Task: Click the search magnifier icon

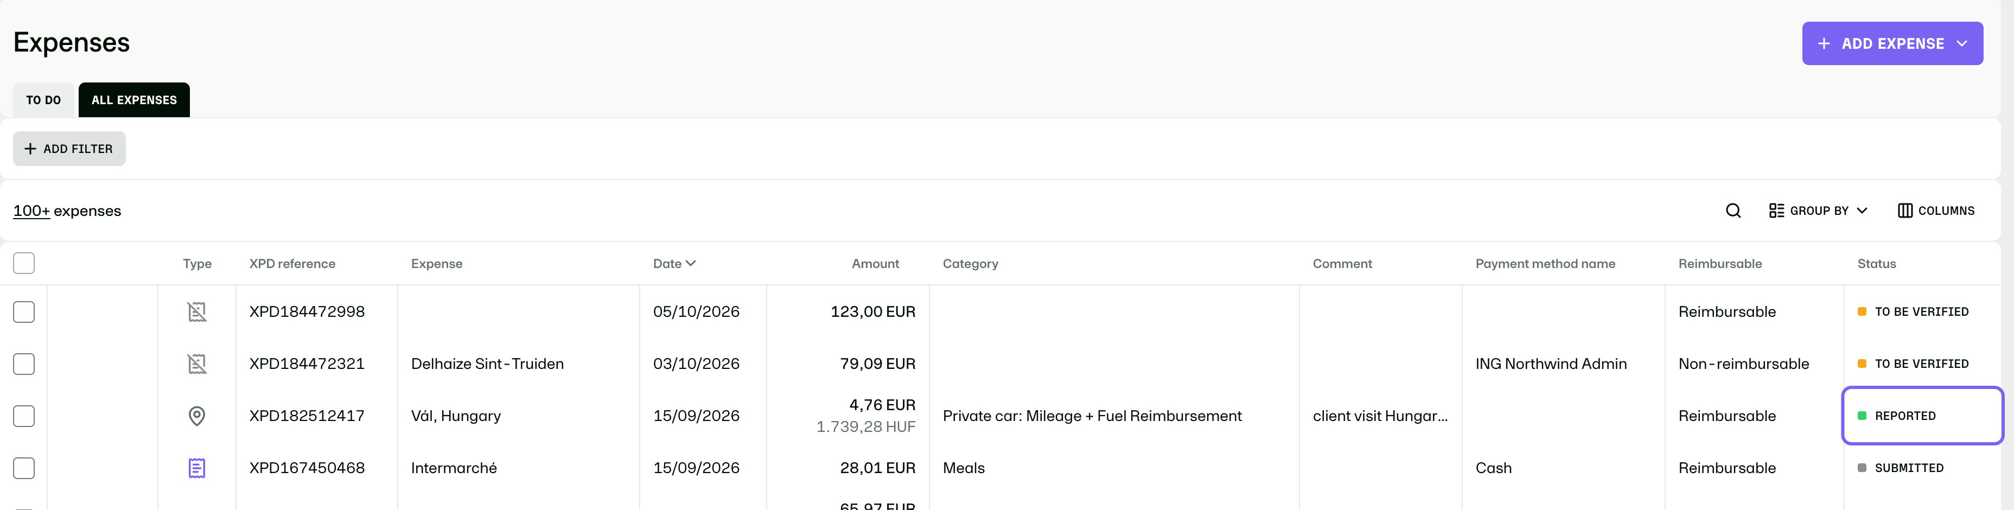Action: (x=1732, y=211)
